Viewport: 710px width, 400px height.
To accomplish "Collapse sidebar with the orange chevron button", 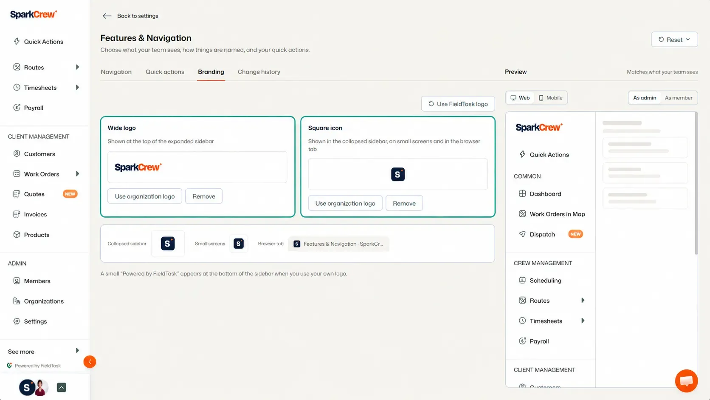I will coord(90,362).
